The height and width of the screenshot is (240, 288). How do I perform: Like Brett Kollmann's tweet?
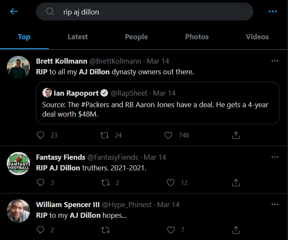[169, 135]
